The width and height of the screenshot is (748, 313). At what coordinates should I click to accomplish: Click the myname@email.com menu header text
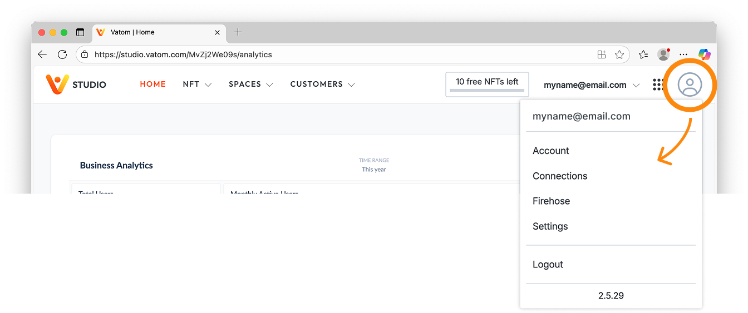(582, 116)
